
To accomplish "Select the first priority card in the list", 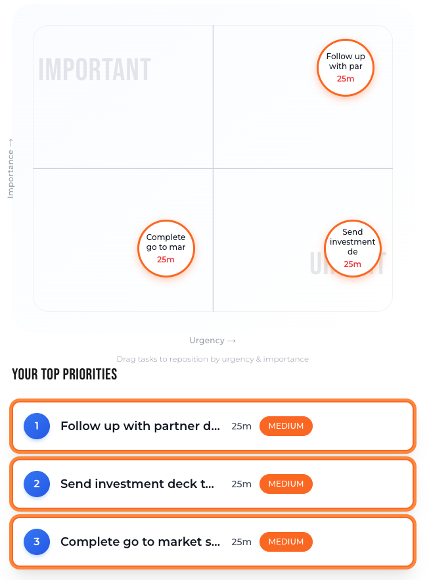I will coord(212,426).
